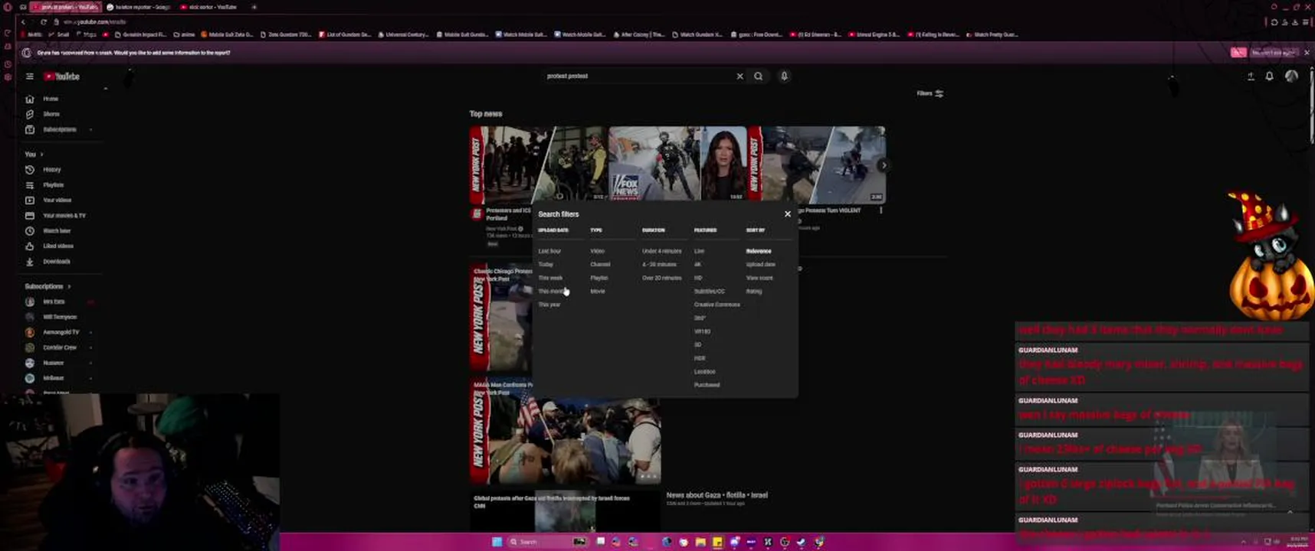1315x551 pixels.
Task: Close the Search filters dialog
Action: click(x=787, y=214)
